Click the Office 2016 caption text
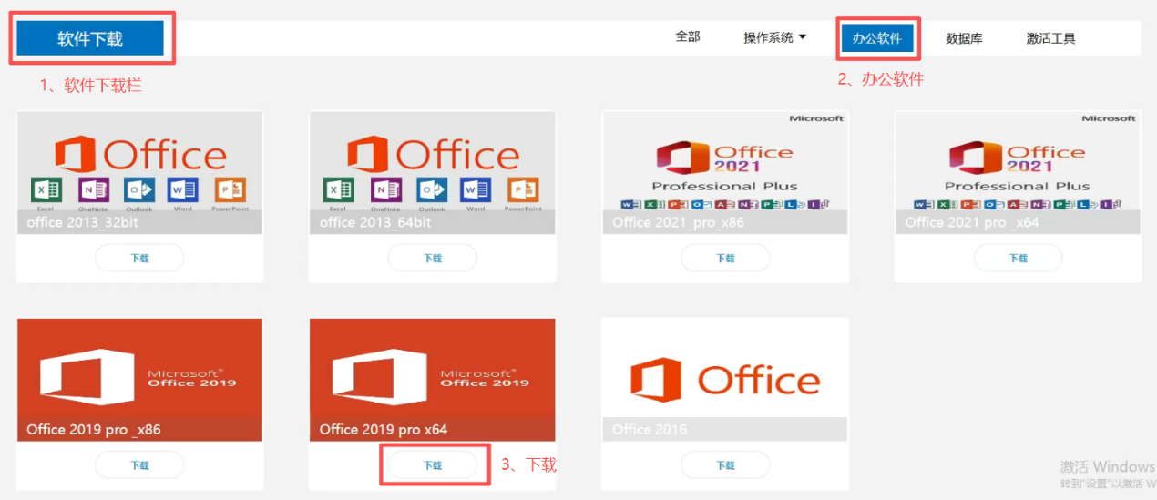The height and width of the screenshot is (500, 1157). coord(650,429)
